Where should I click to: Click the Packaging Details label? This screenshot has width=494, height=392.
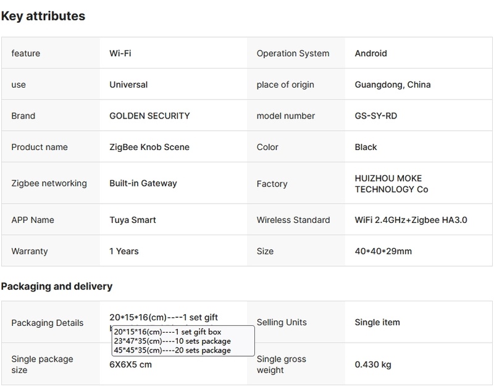pyautogui.click(x=47, y=323)
